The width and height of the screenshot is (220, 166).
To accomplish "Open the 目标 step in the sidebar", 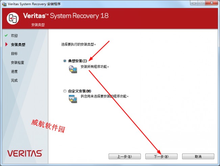I will [x=14, y=54].
